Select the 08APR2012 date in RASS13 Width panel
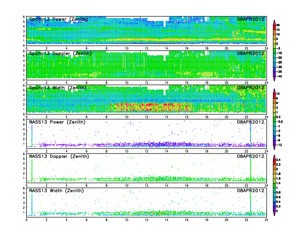Screen dimensions: 306x236 tap(251, 190)
